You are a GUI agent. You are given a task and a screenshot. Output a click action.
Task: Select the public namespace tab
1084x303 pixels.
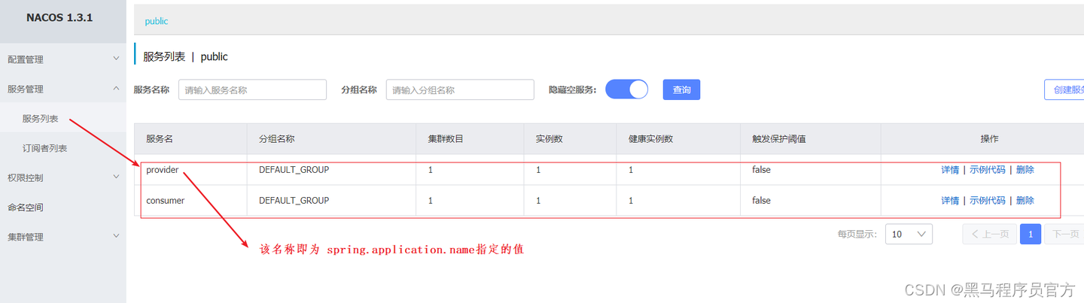coord(157,21)
